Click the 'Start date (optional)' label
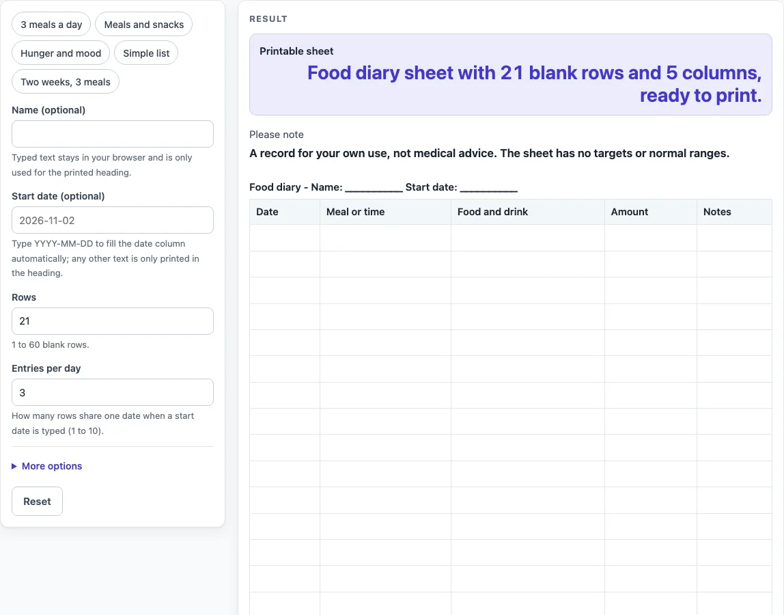This screenshot has width=784, height=615. 59,196
